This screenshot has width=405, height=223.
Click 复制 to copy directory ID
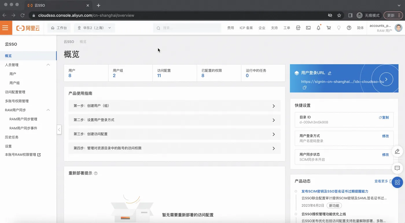click(x=384, y=117)
